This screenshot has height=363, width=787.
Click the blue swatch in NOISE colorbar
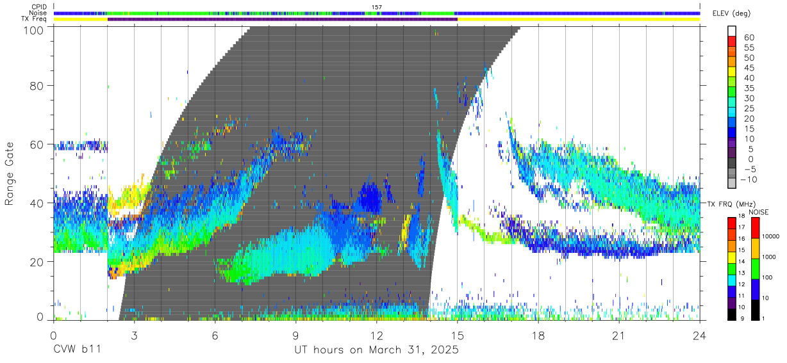[x=755, y=289]
